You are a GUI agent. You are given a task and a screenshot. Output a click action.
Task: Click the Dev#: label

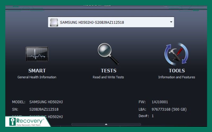click(144, 116)
